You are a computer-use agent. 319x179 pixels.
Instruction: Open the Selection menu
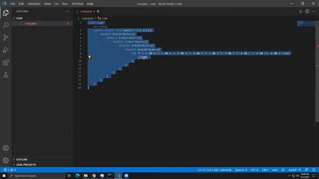[x=34, y=3]
